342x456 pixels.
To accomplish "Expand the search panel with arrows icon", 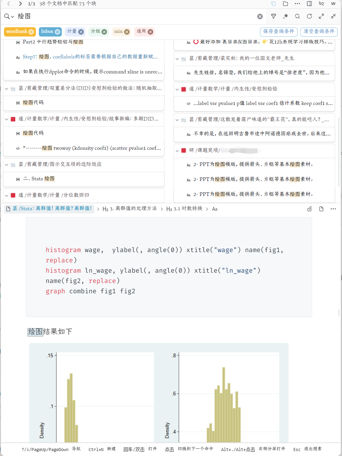I will click(321, 16).
